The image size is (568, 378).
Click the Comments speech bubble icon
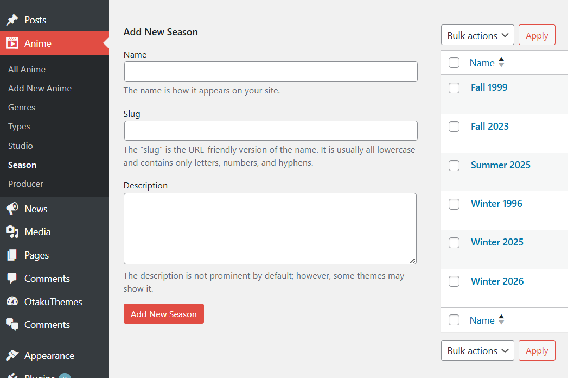[12, 278]
